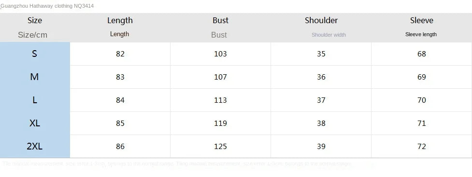
Task: Select the shoulder value 38 cell
Action: click(x=321, y=123)
